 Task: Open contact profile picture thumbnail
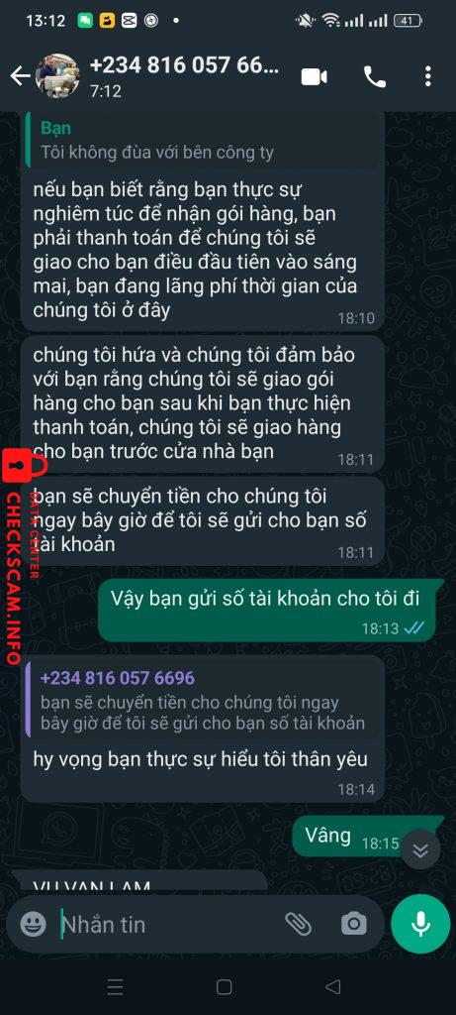point(56,75)
